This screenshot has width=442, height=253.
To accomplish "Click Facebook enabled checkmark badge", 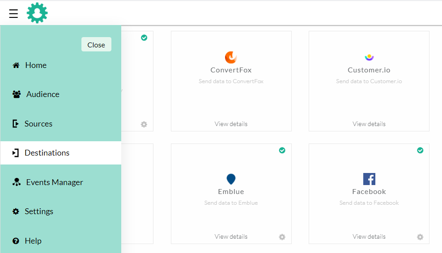I will click(420, 151).
